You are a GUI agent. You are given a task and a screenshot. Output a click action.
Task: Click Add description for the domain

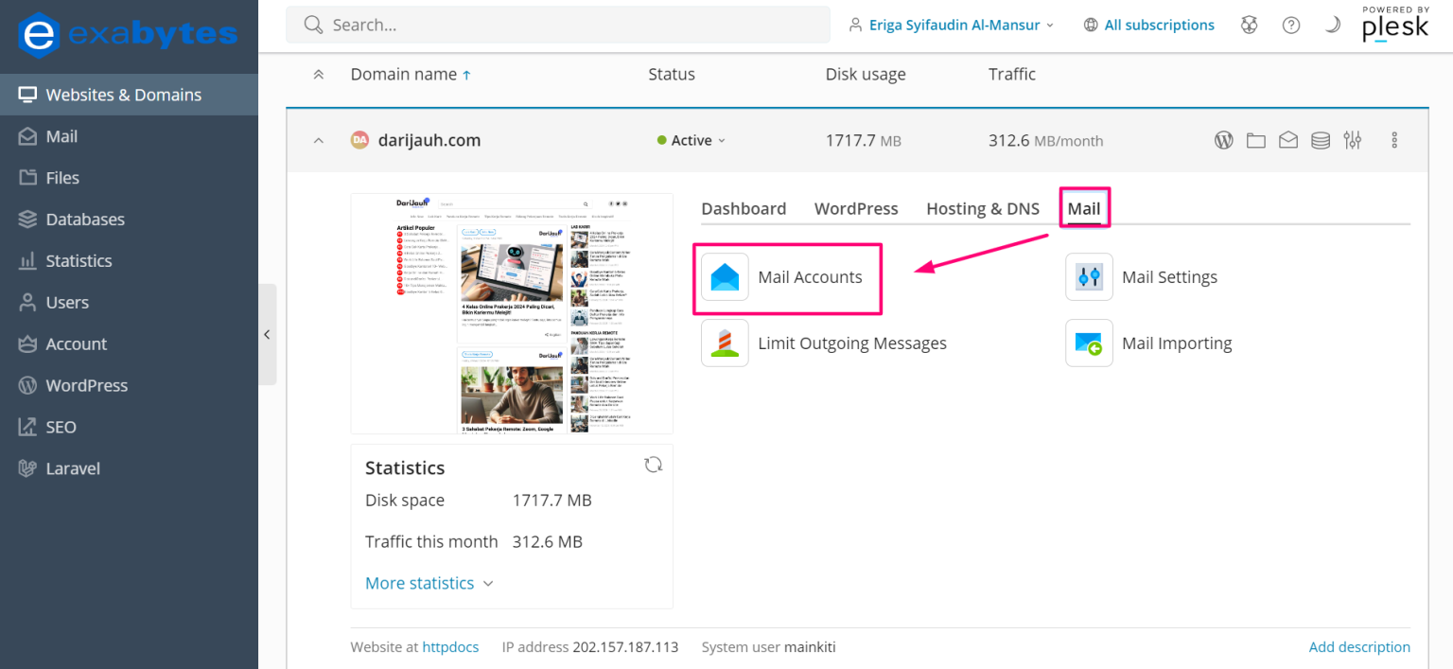pyautogui.click(x=1359, y=646)
